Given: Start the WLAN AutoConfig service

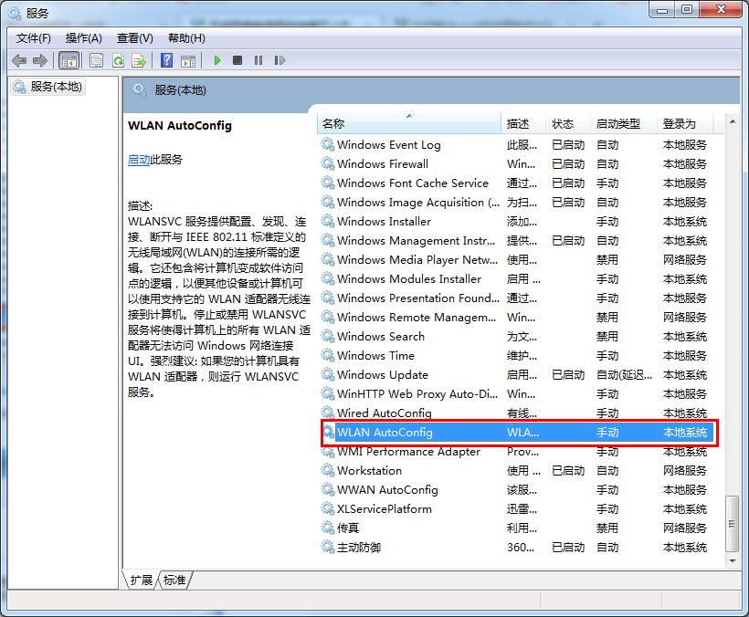Looking at the screenshot, I should tap(216, 60).
